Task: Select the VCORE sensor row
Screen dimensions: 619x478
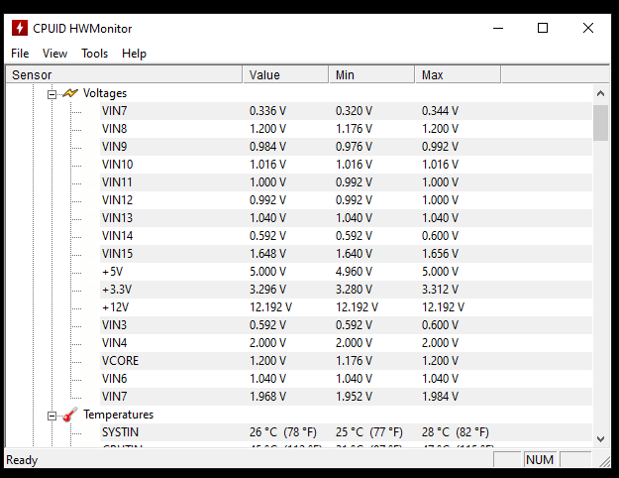Action: [x=346, y=361]
